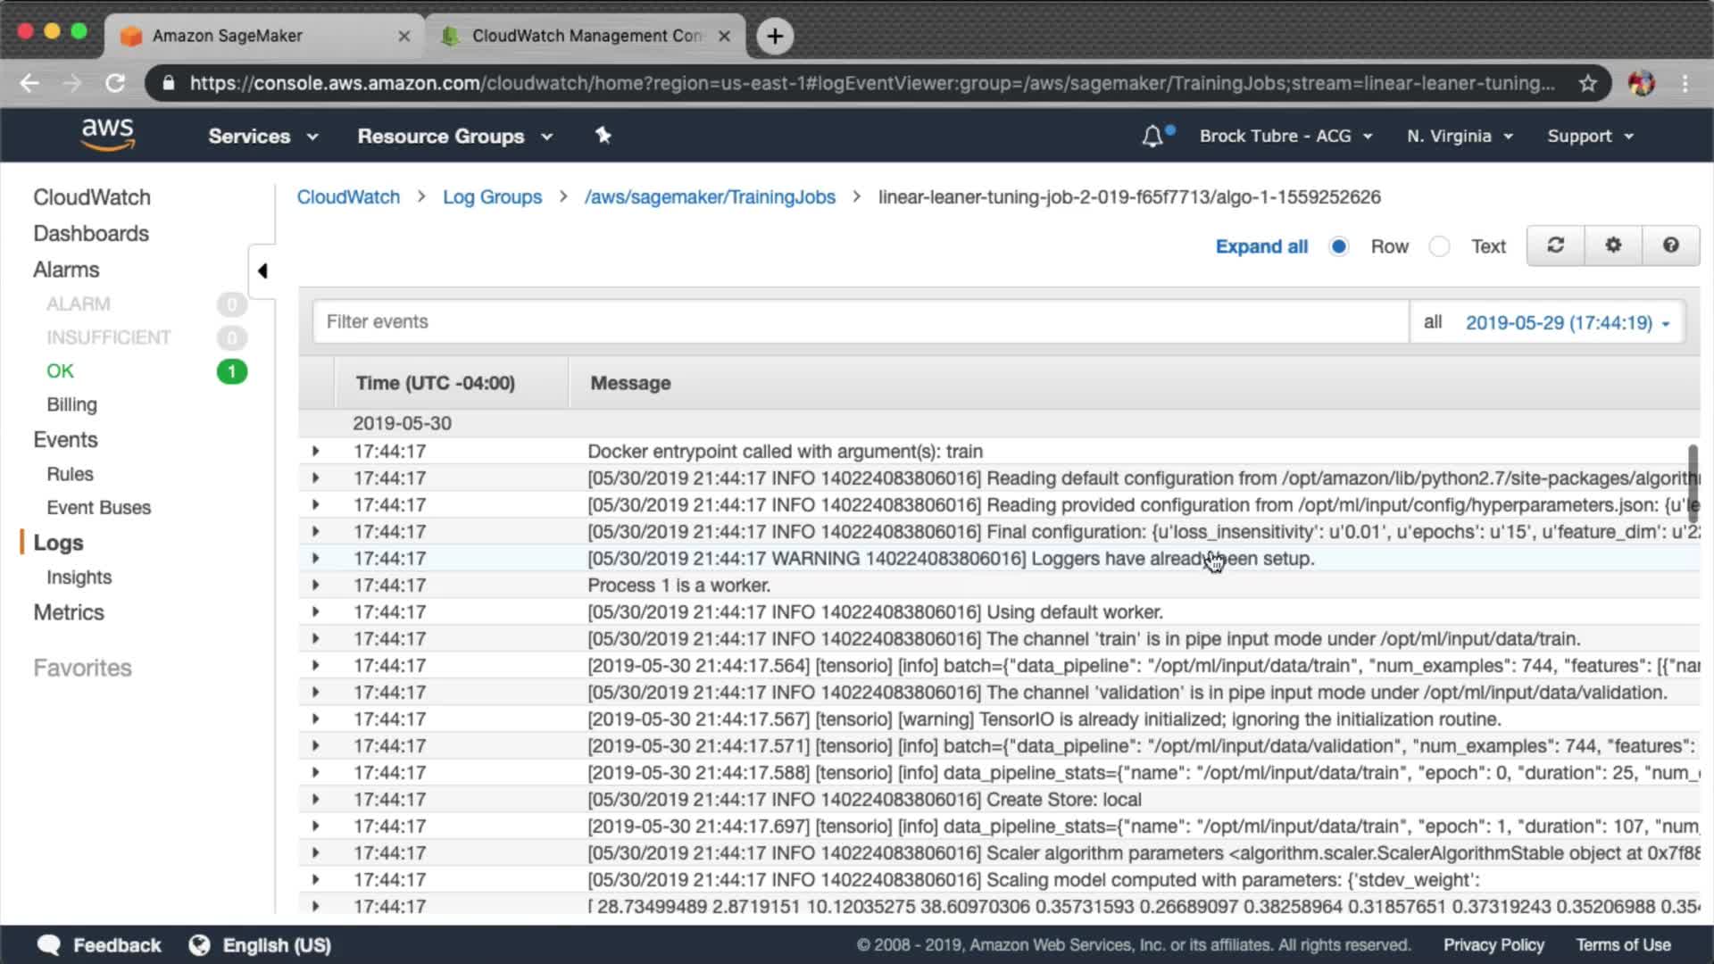Bookmark page with the star icon
This screenshot has height=964, width=1714.
1587,83
